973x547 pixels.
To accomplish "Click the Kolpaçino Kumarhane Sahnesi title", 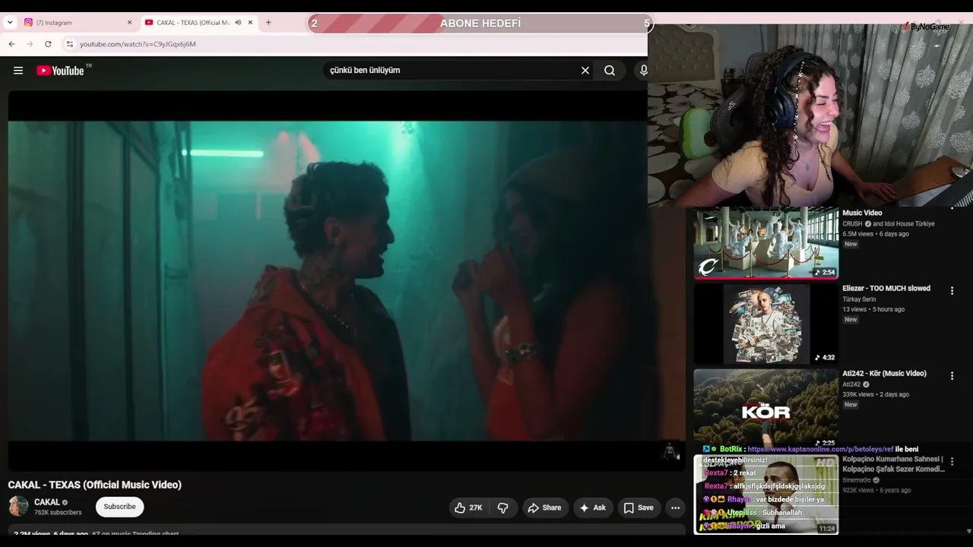I will tap(893, 464).
